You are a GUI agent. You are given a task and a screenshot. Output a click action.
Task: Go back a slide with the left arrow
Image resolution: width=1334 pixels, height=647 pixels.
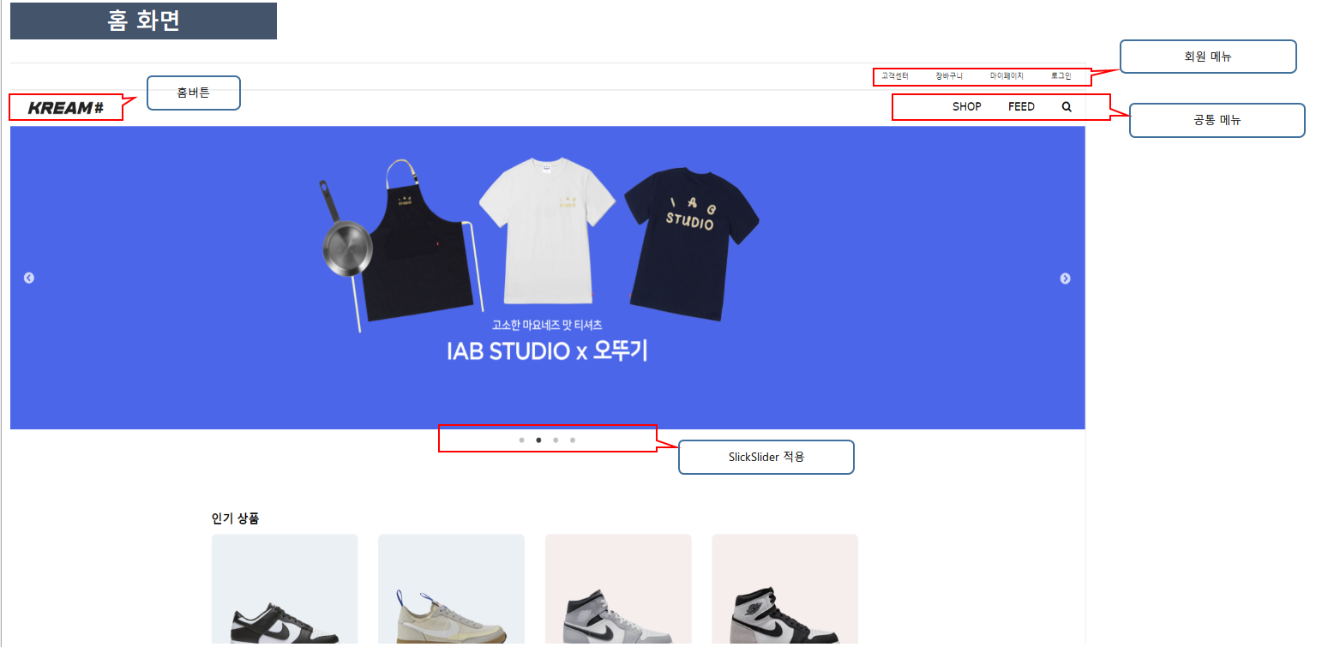tap(29, 278)
